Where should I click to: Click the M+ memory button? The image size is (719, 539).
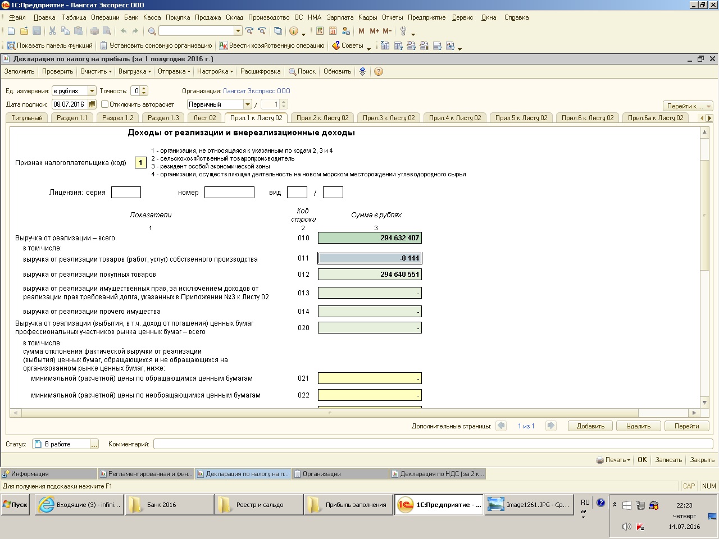pos(374,31)
